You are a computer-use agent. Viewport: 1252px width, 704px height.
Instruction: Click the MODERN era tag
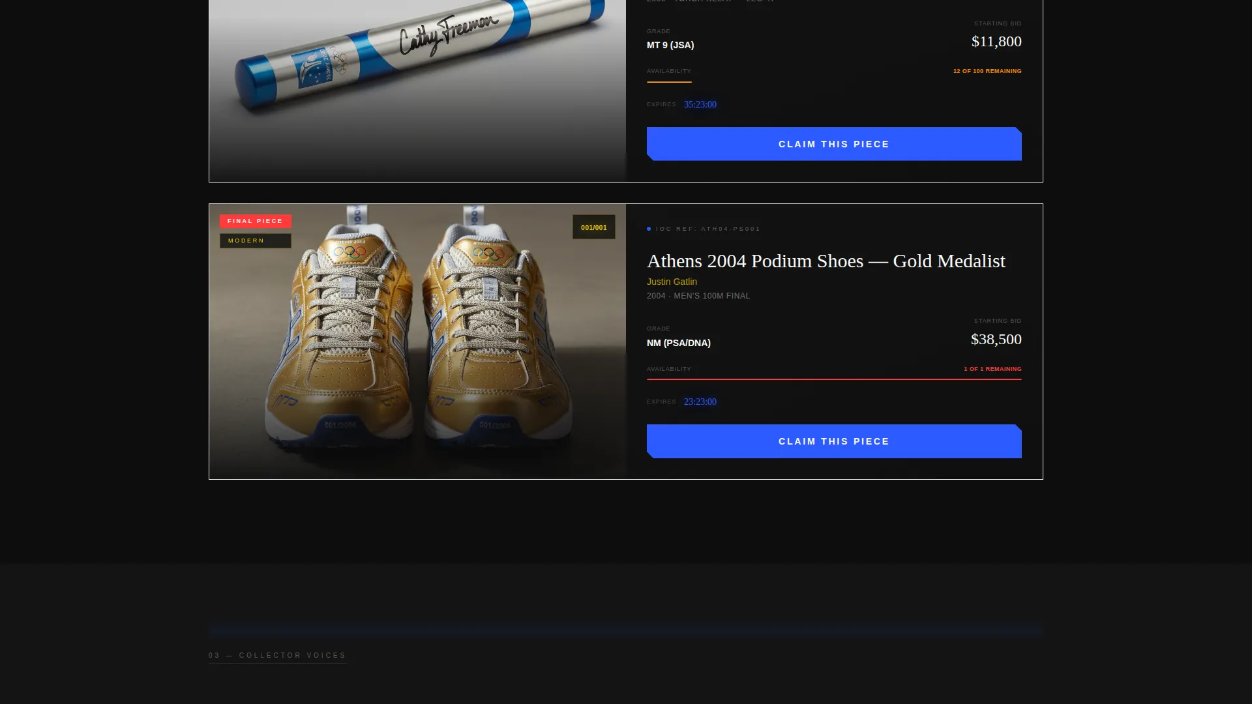pyautogui.click(x=256, y=241)
